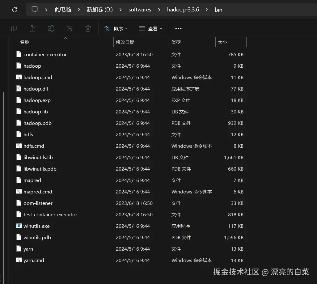Click the Rename toolbar icon
The image size is (317, 284).
click(x=51, y=28)
